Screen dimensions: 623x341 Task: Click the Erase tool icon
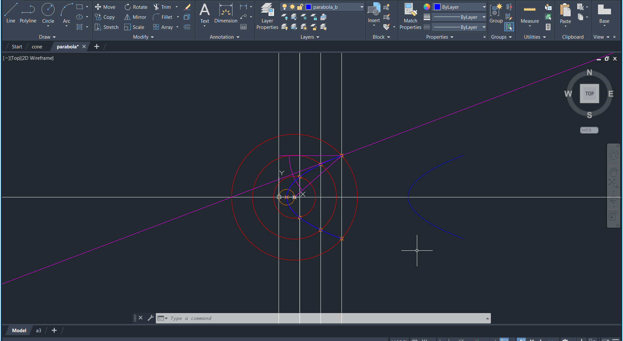[x=187, y=7]
